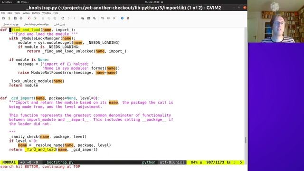Viewport: 304px width, 171px height.
Task: Click 'ModuleNotFoundError' in the raise line
Action: coord(52,73)
